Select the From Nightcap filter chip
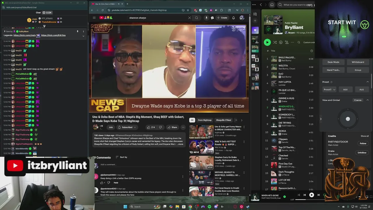Viewport: 373px width, 210px height. coord(205,120)
